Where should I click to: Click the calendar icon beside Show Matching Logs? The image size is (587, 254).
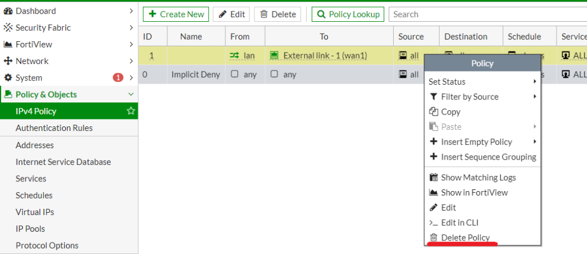click(433, 177)
